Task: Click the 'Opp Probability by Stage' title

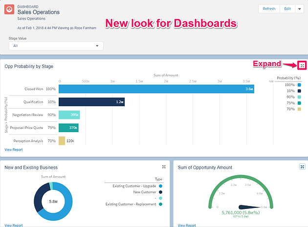Action: tap(29, 67)
